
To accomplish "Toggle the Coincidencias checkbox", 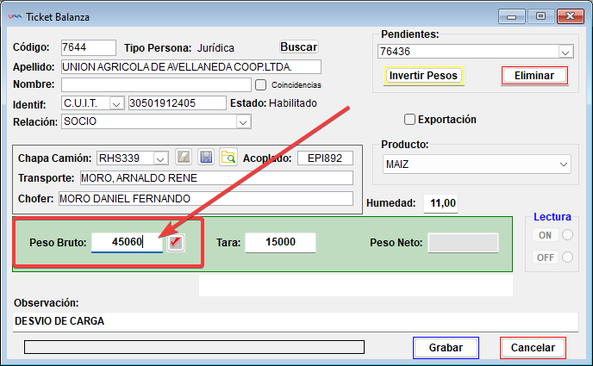I will (260, 85).
